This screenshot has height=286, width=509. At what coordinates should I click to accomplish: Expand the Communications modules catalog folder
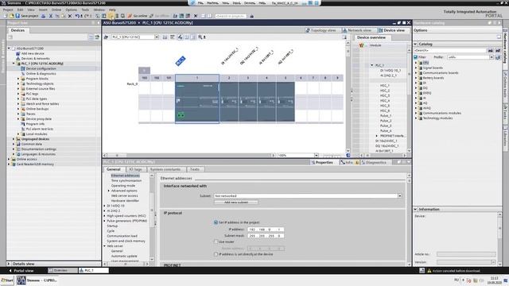click(416, 113)
